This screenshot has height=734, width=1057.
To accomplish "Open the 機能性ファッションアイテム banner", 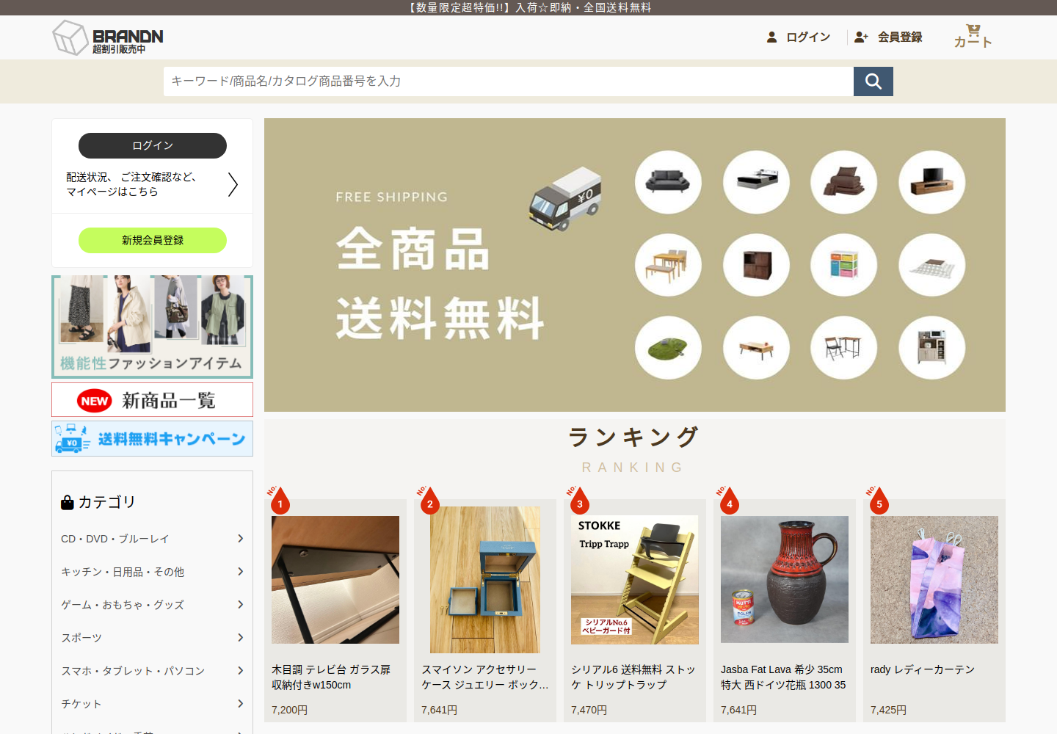I will click(153, 327).
